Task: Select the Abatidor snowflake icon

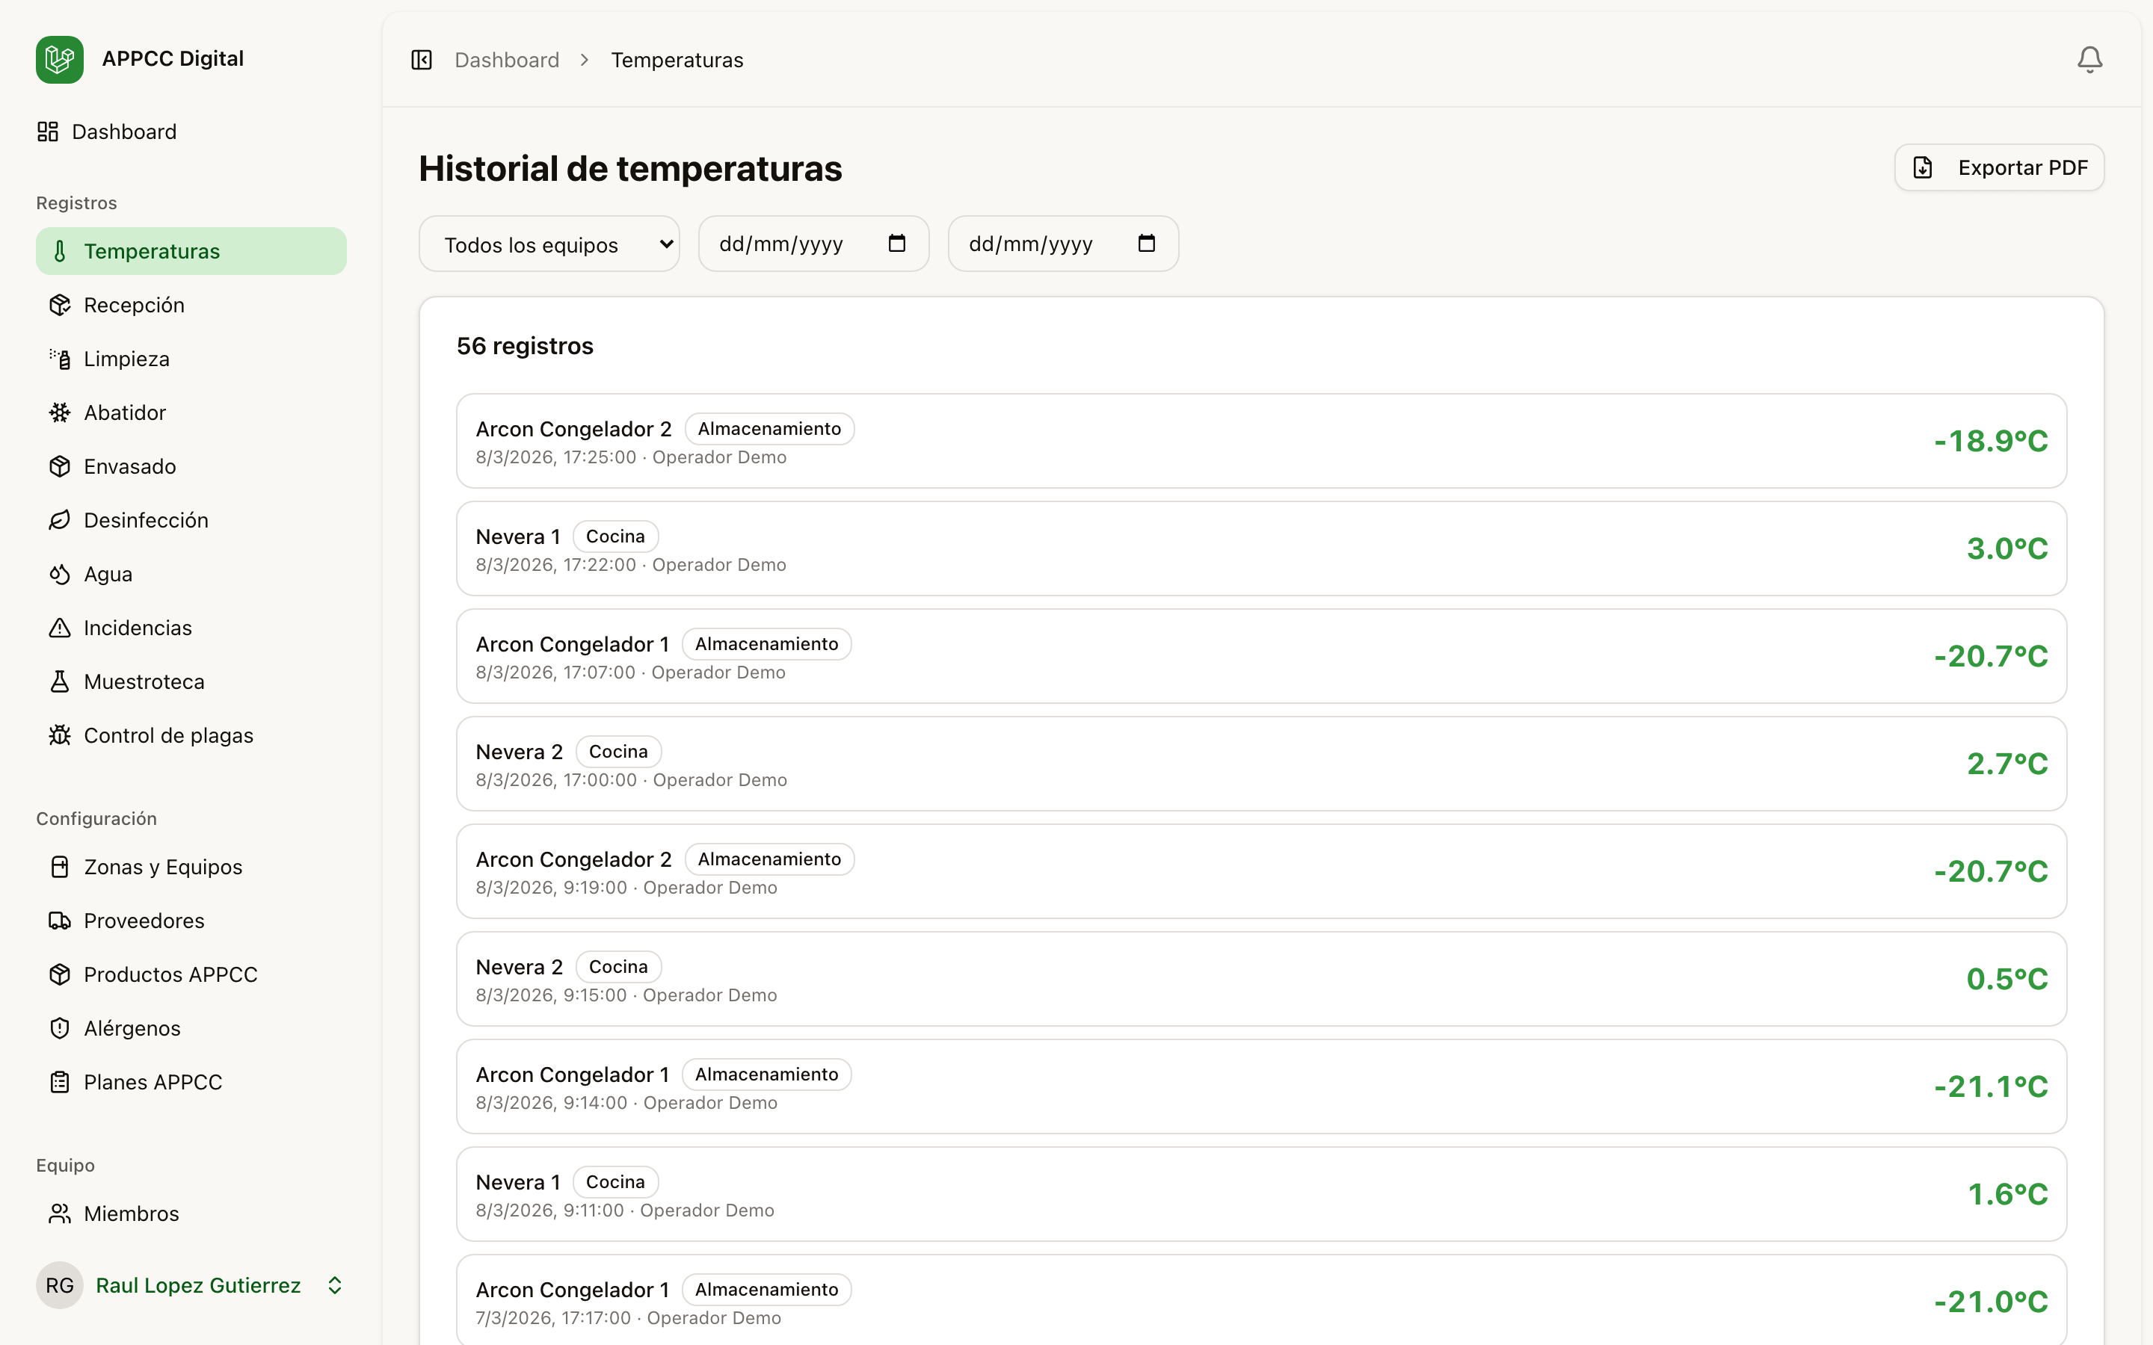Action: (59, 412)
